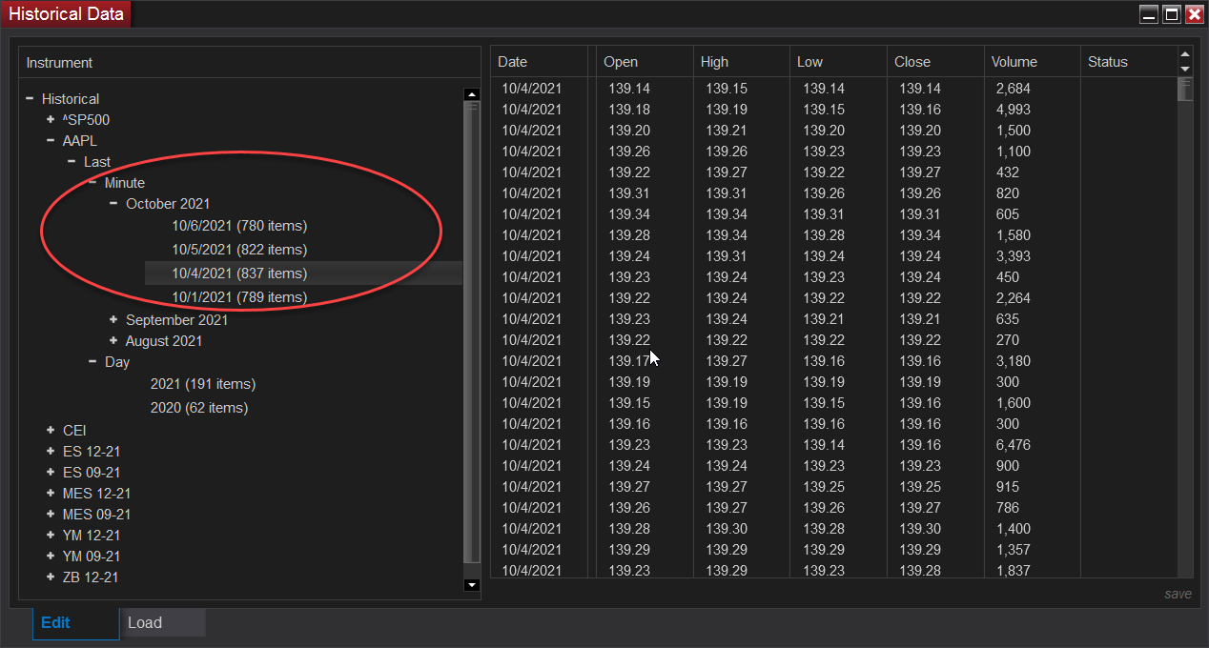Viewport: 1209px width, 648px height.
Task: Select 10/5/2021 (822 items) entry
Action: click(239, 250)
